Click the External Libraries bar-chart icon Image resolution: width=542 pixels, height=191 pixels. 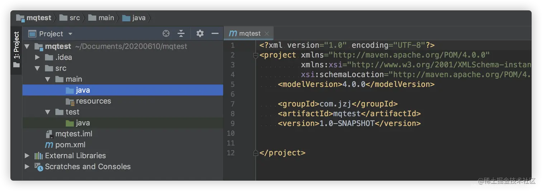point(38,156)
